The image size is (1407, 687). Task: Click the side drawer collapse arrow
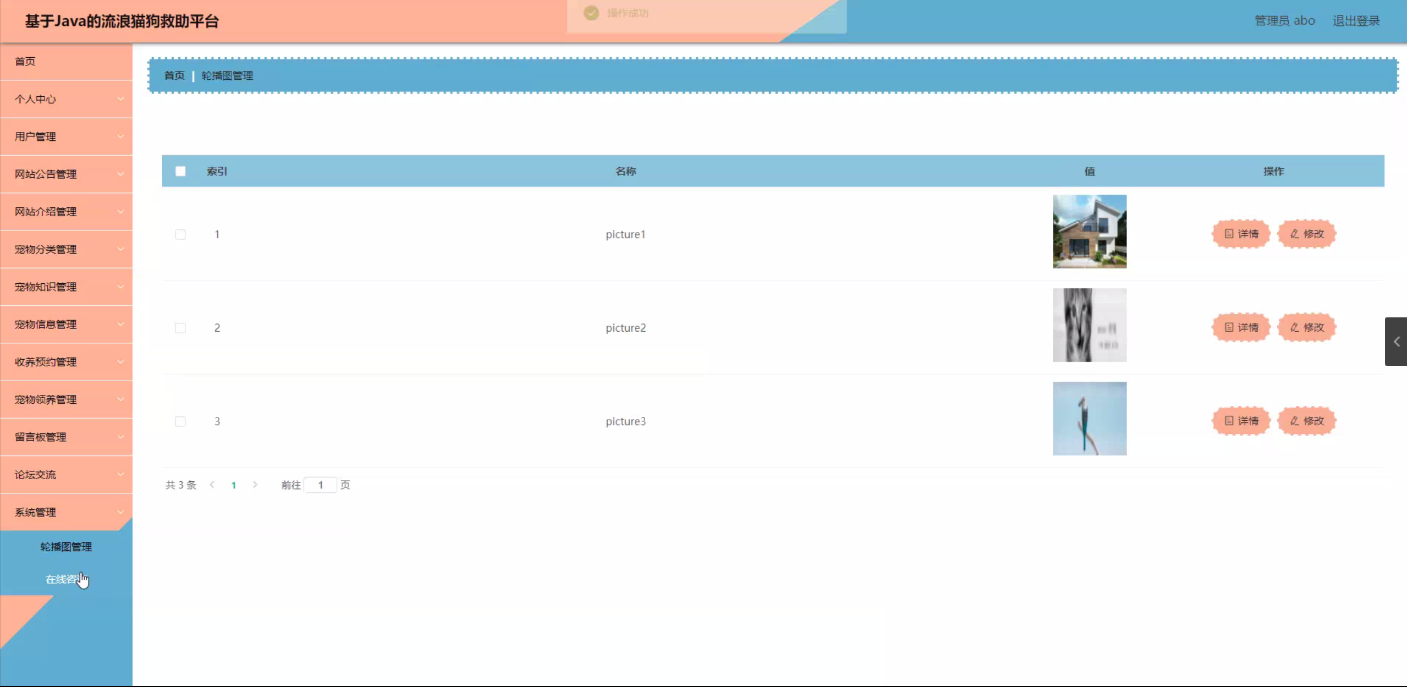(1395, 342)
